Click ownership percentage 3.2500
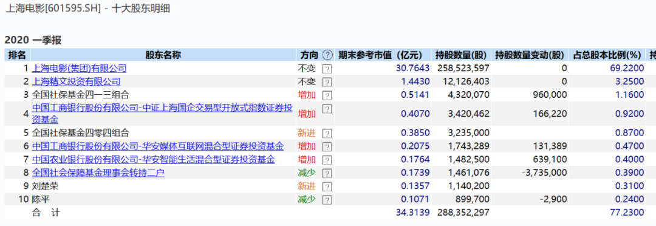Screen dimensions: 656x226 (630, 81)
